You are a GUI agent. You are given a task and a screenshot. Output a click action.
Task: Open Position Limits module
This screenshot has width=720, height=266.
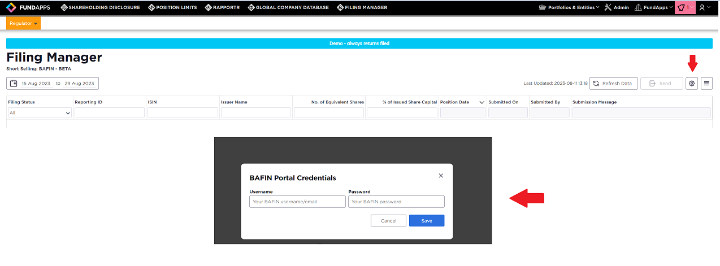[172, 7]
